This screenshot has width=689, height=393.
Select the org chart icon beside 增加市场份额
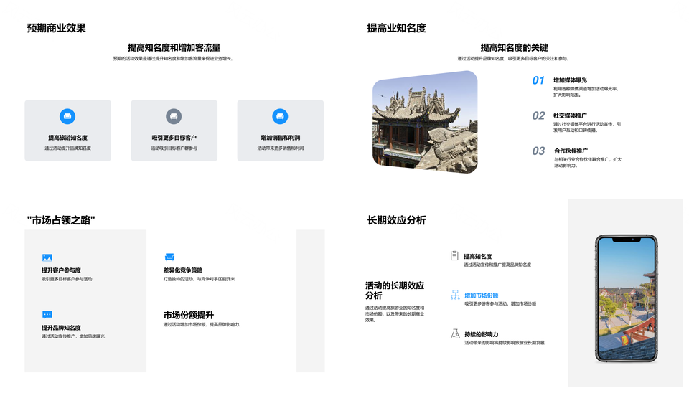tap(454, 295)
